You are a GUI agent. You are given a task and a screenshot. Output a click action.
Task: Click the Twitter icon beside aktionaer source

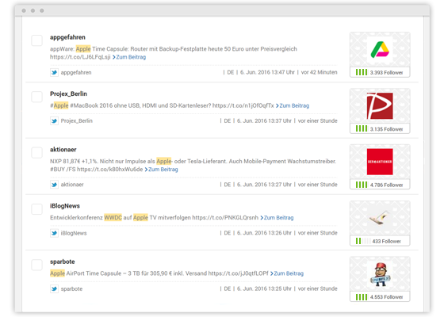54,185
